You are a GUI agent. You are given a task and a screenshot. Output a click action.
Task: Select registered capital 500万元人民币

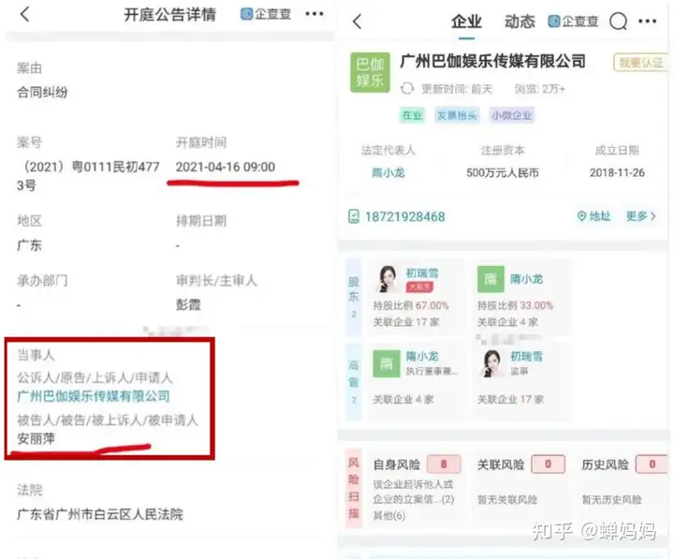(503, 173)
